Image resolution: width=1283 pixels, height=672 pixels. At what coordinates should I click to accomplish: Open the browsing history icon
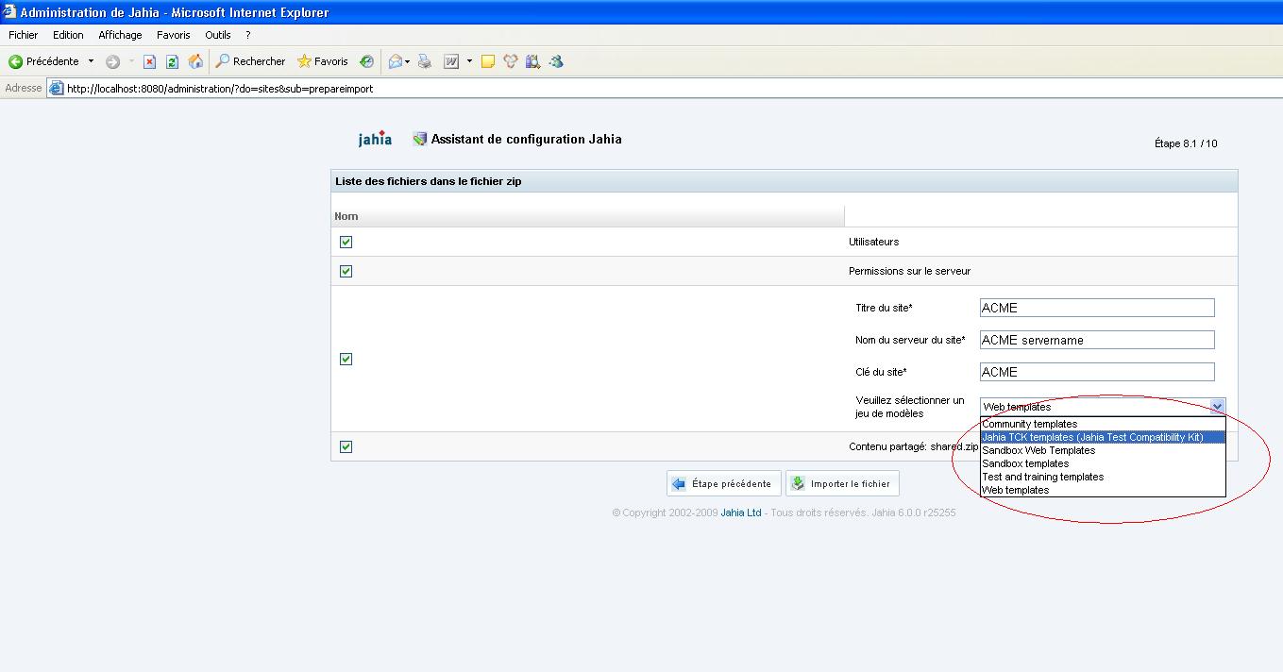[366, 61]
